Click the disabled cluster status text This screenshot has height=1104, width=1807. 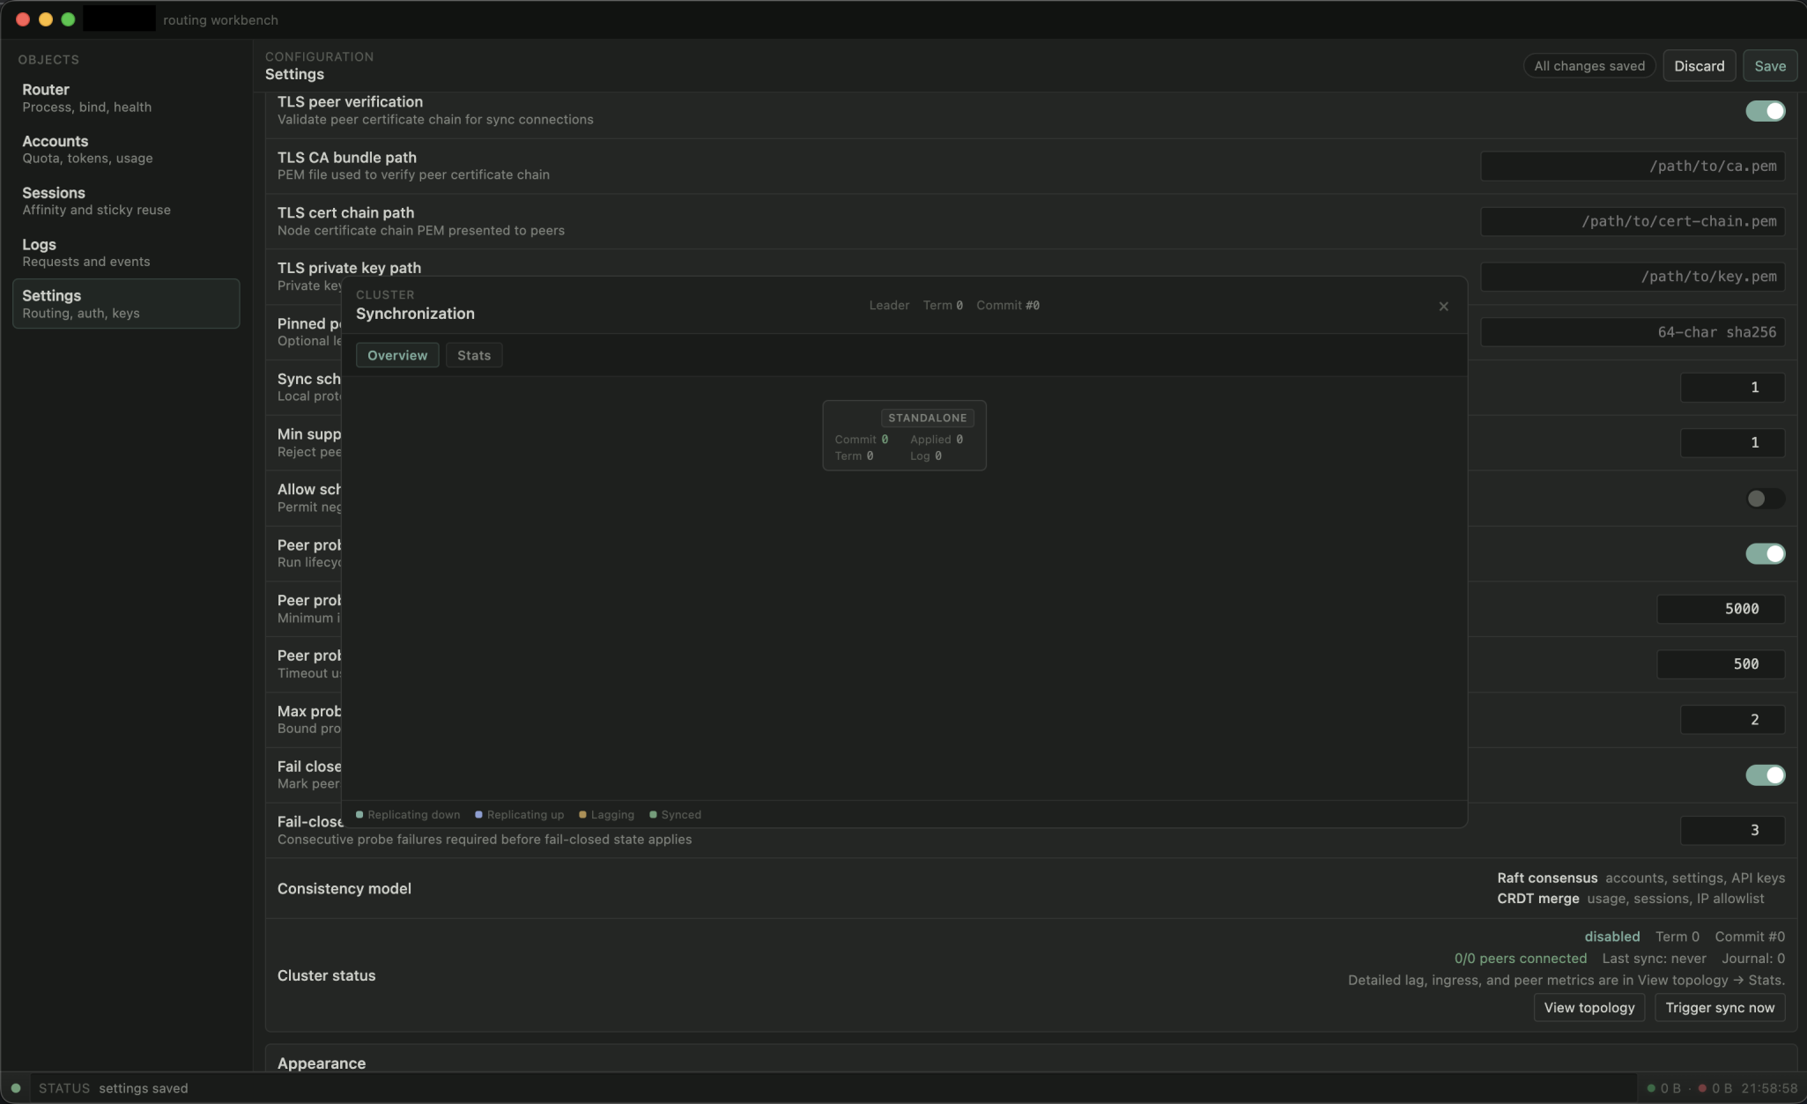(1612, 937)
